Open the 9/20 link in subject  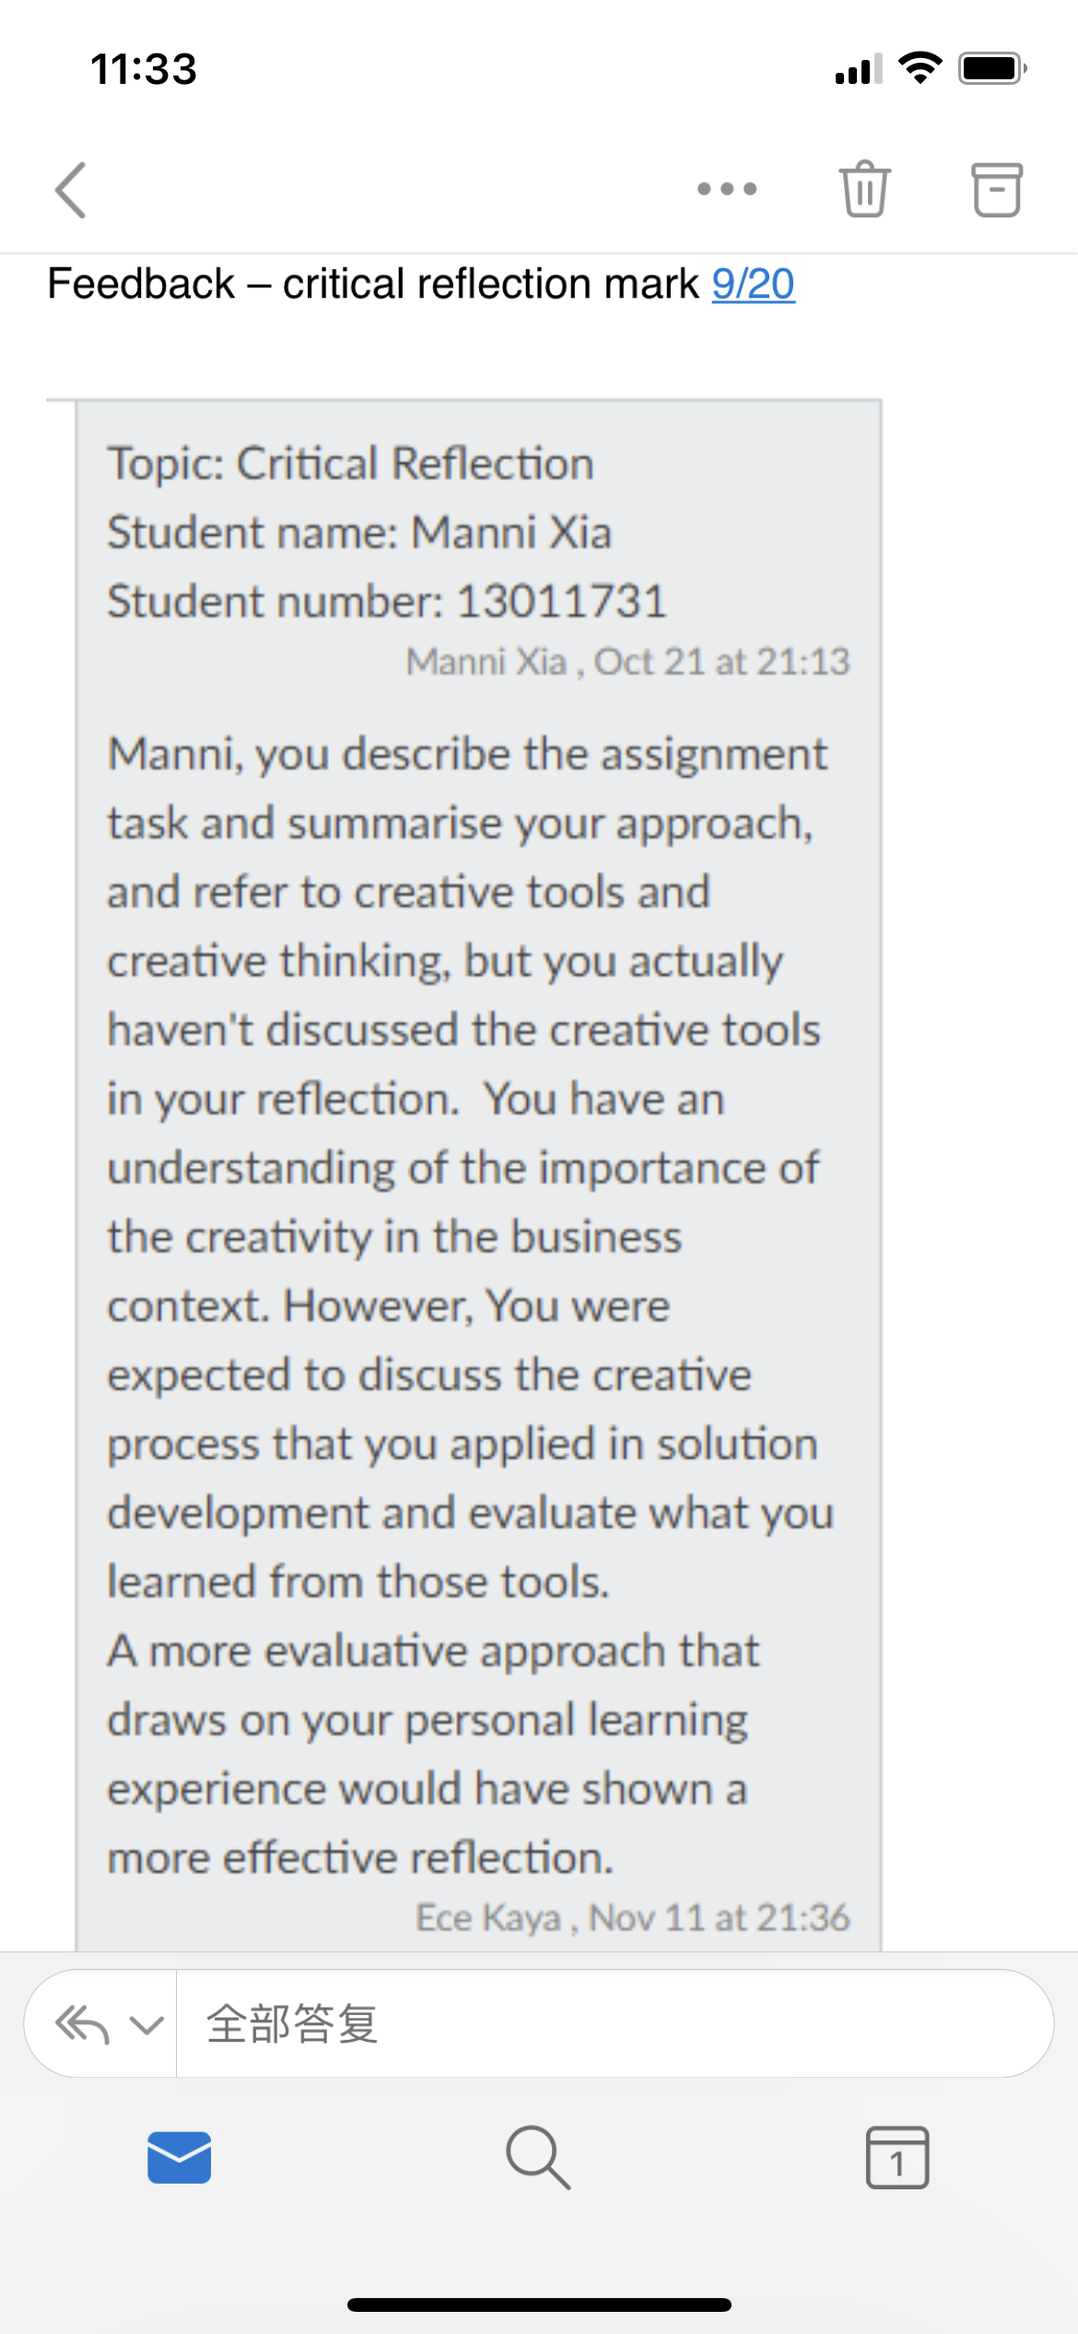pos(753,284)
